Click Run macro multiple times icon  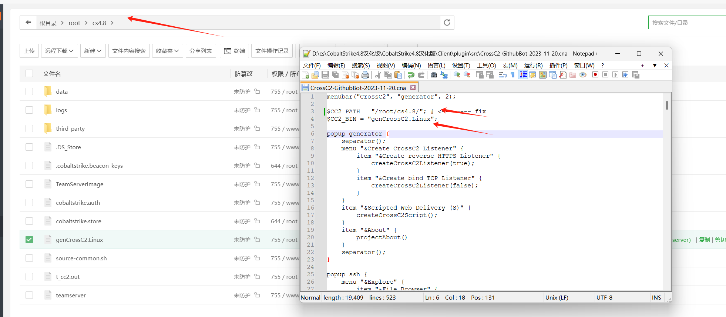coord(625,75)
